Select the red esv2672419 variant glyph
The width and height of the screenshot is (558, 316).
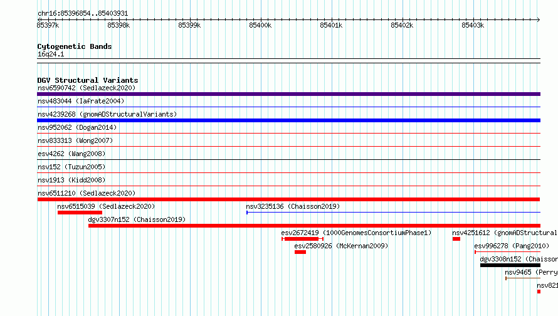(302, 239)
